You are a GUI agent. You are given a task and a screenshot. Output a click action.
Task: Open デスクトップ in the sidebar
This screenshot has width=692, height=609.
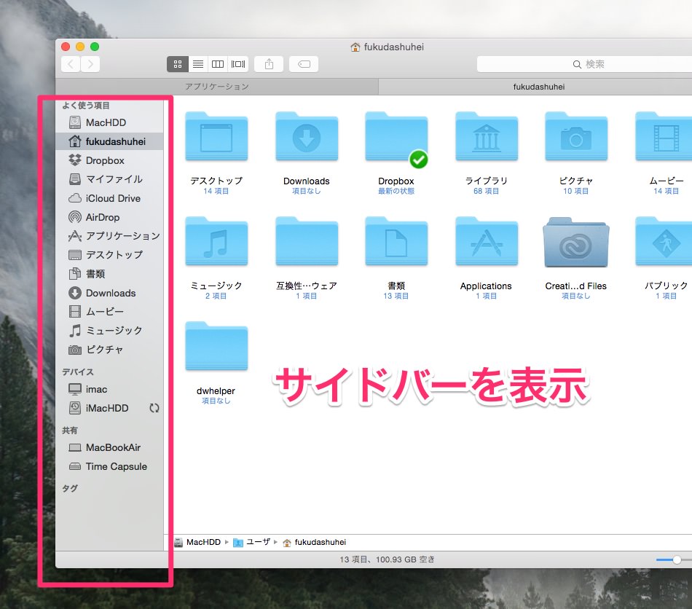click(109, 255)
